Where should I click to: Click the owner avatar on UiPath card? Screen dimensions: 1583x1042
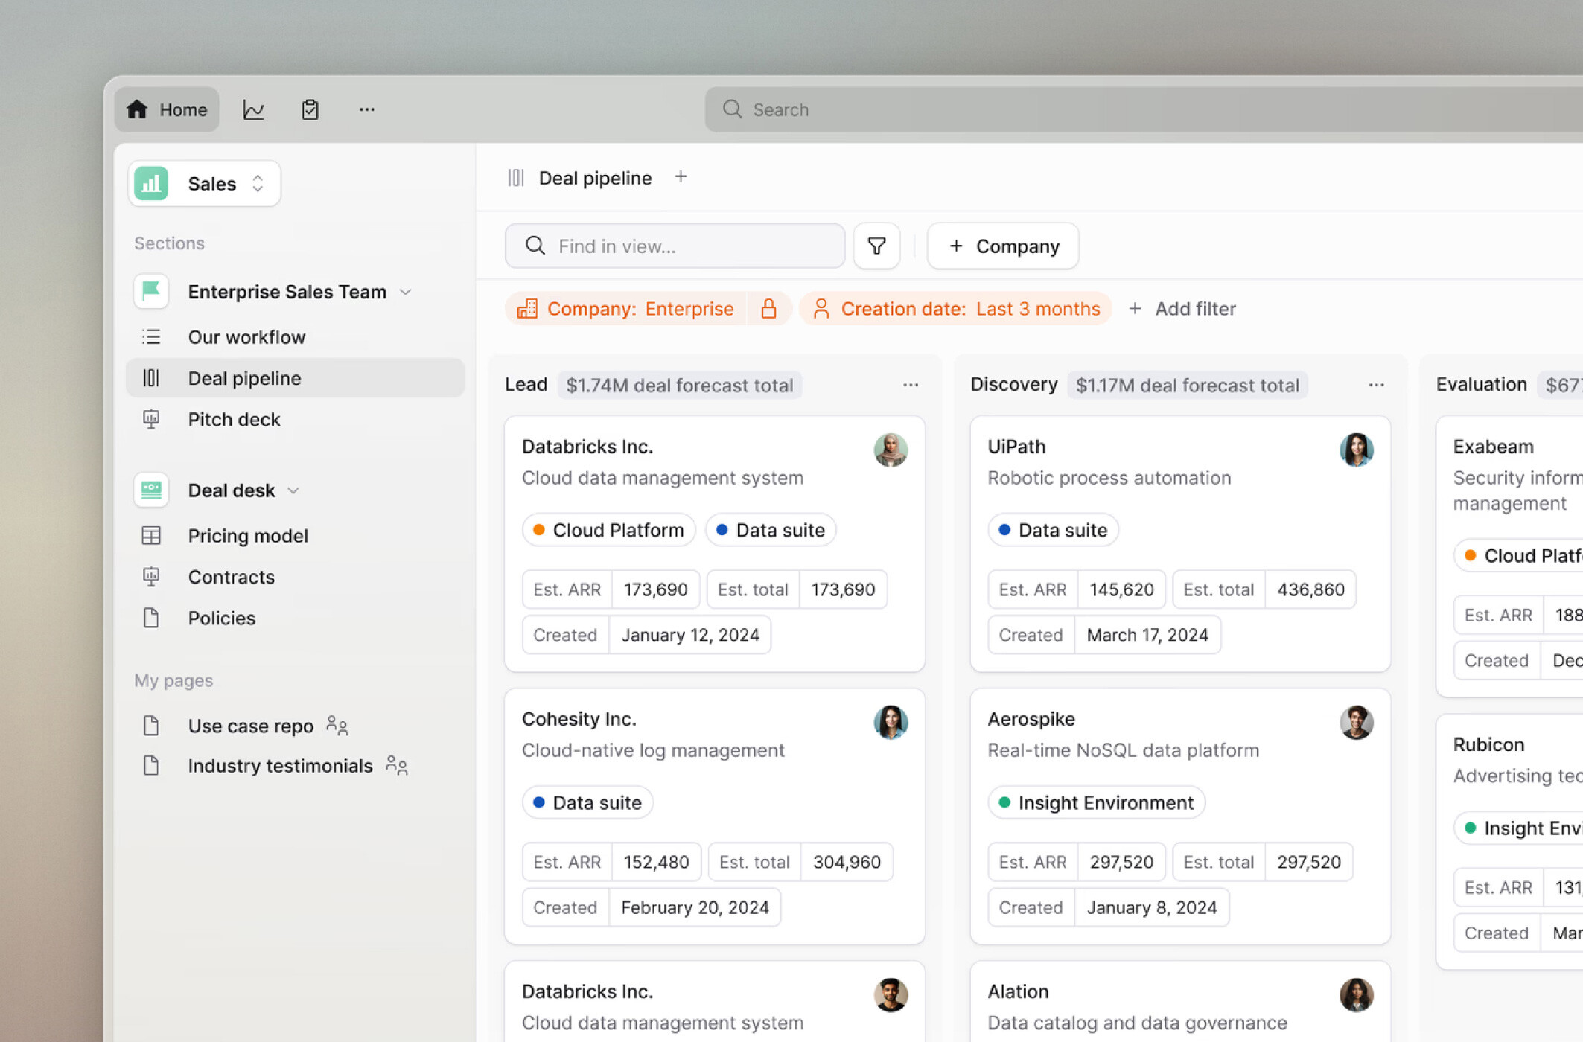pos(1356,450)
